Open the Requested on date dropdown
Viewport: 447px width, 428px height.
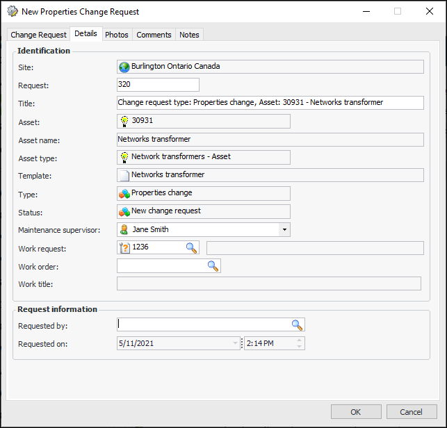click(x=236, y=343)
